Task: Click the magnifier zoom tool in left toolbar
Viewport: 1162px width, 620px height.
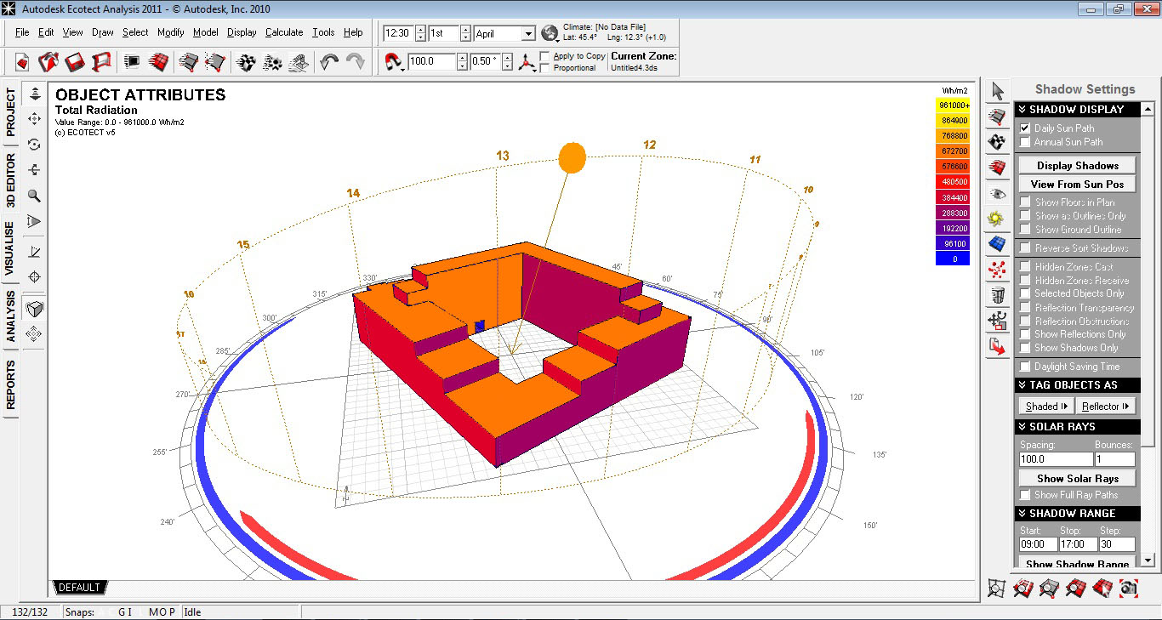Action: point(35,196)
